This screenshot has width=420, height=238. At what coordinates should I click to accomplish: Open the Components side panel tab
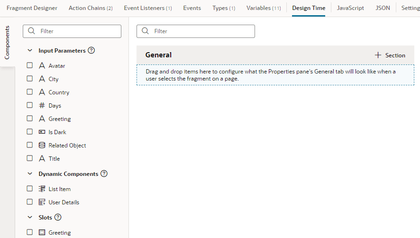(x=7, y=43)
